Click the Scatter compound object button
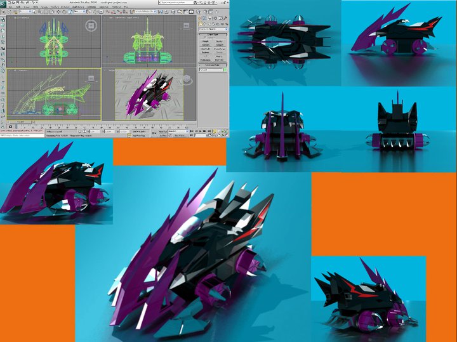The height and width of the screenshot is (342, 457). (220, 41)
